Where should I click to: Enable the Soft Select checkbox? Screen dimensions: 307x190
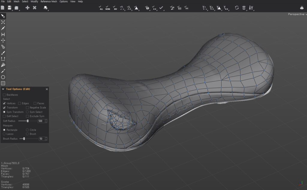[4, 116]
